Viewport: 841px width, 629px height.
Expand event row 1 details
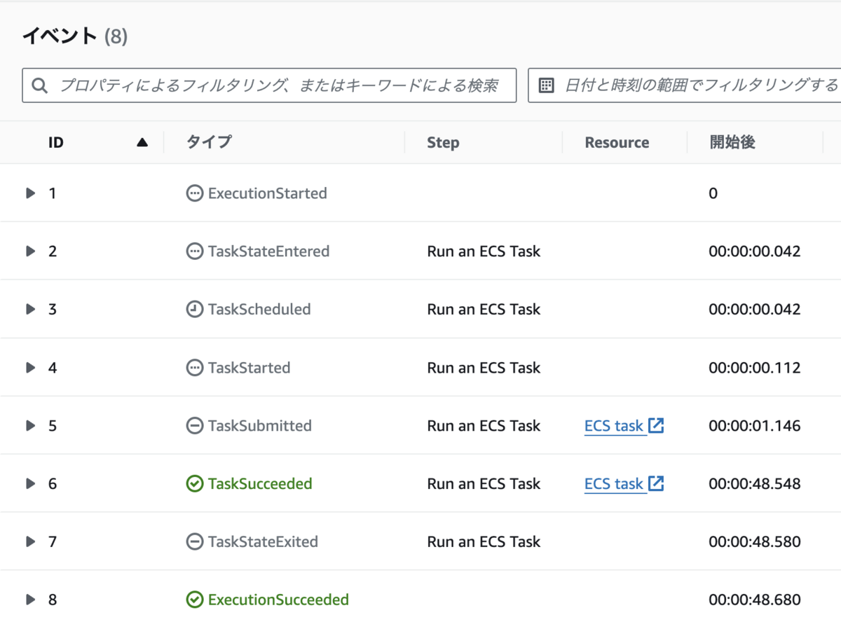[x=30, y=193]
